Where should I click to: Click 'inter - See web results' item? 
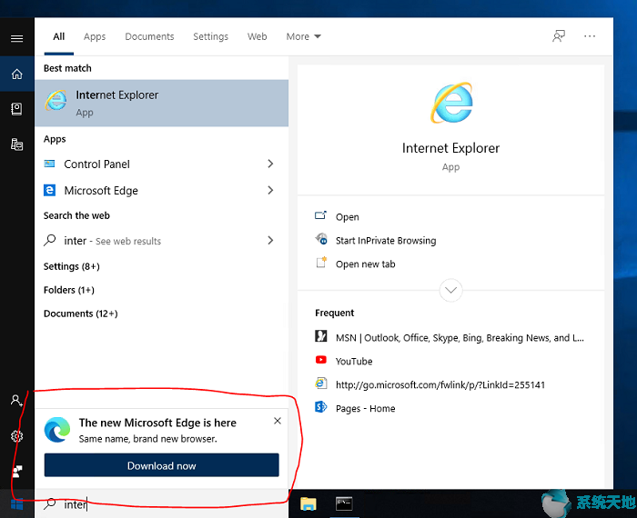[162, 241]
